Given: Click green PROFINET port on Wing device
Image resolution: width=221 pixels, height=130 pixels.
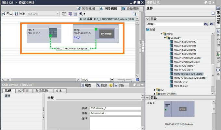Looking at the screenshot, I should [x=96, y=29].
